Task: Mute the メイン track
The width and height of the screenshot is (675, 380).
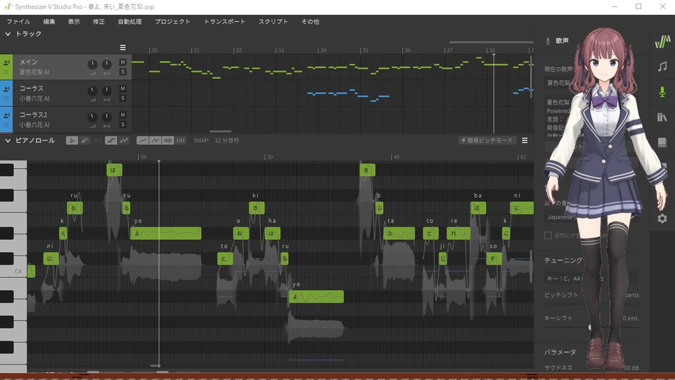Action: (x=122, y=62)
